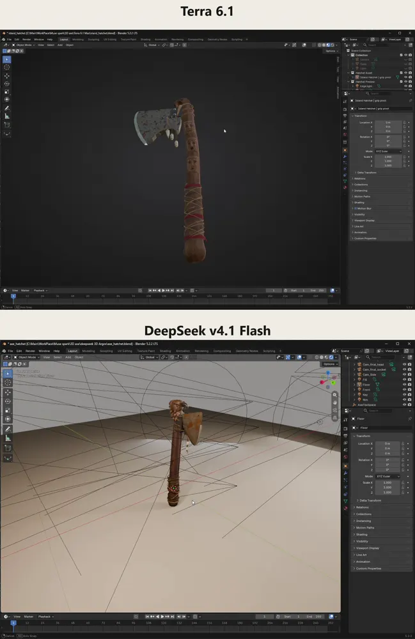Open Object Mode dropdown in Terra 6.1 window

[x=24, y=45]
